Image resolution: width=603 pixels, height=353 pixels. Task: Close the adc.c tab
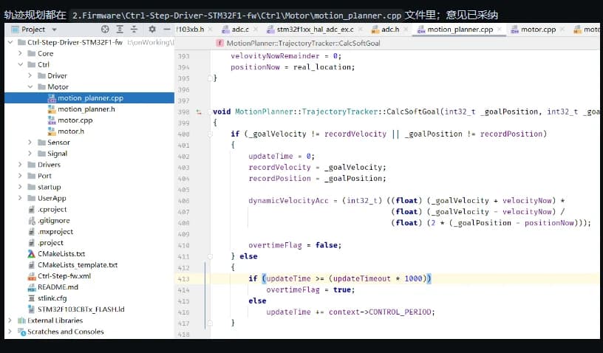(255, 30)
